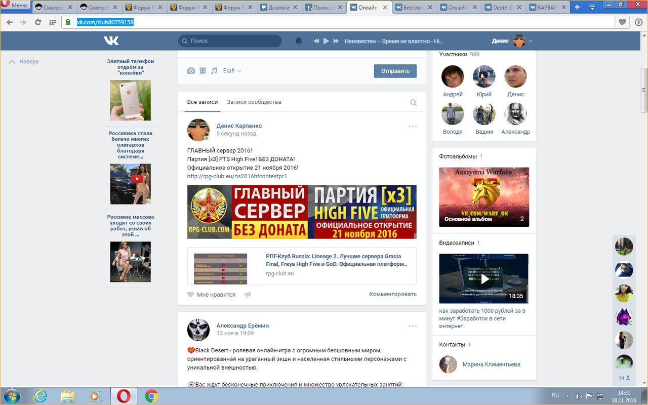648x405 pixels.
Task: Open a new browser tab with plus
Action: [x=577, y=7]
